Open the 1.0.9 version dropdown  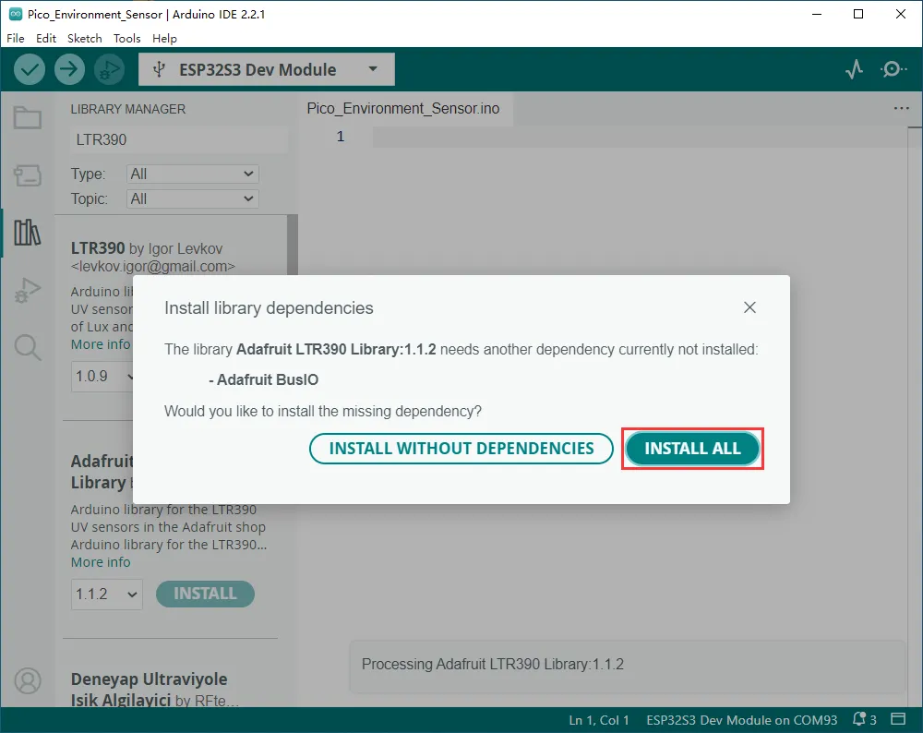coord(102,377)
